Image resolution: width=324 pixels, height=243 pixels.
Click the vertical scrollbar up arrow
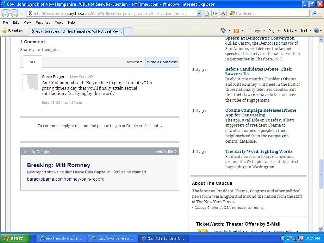321,40
